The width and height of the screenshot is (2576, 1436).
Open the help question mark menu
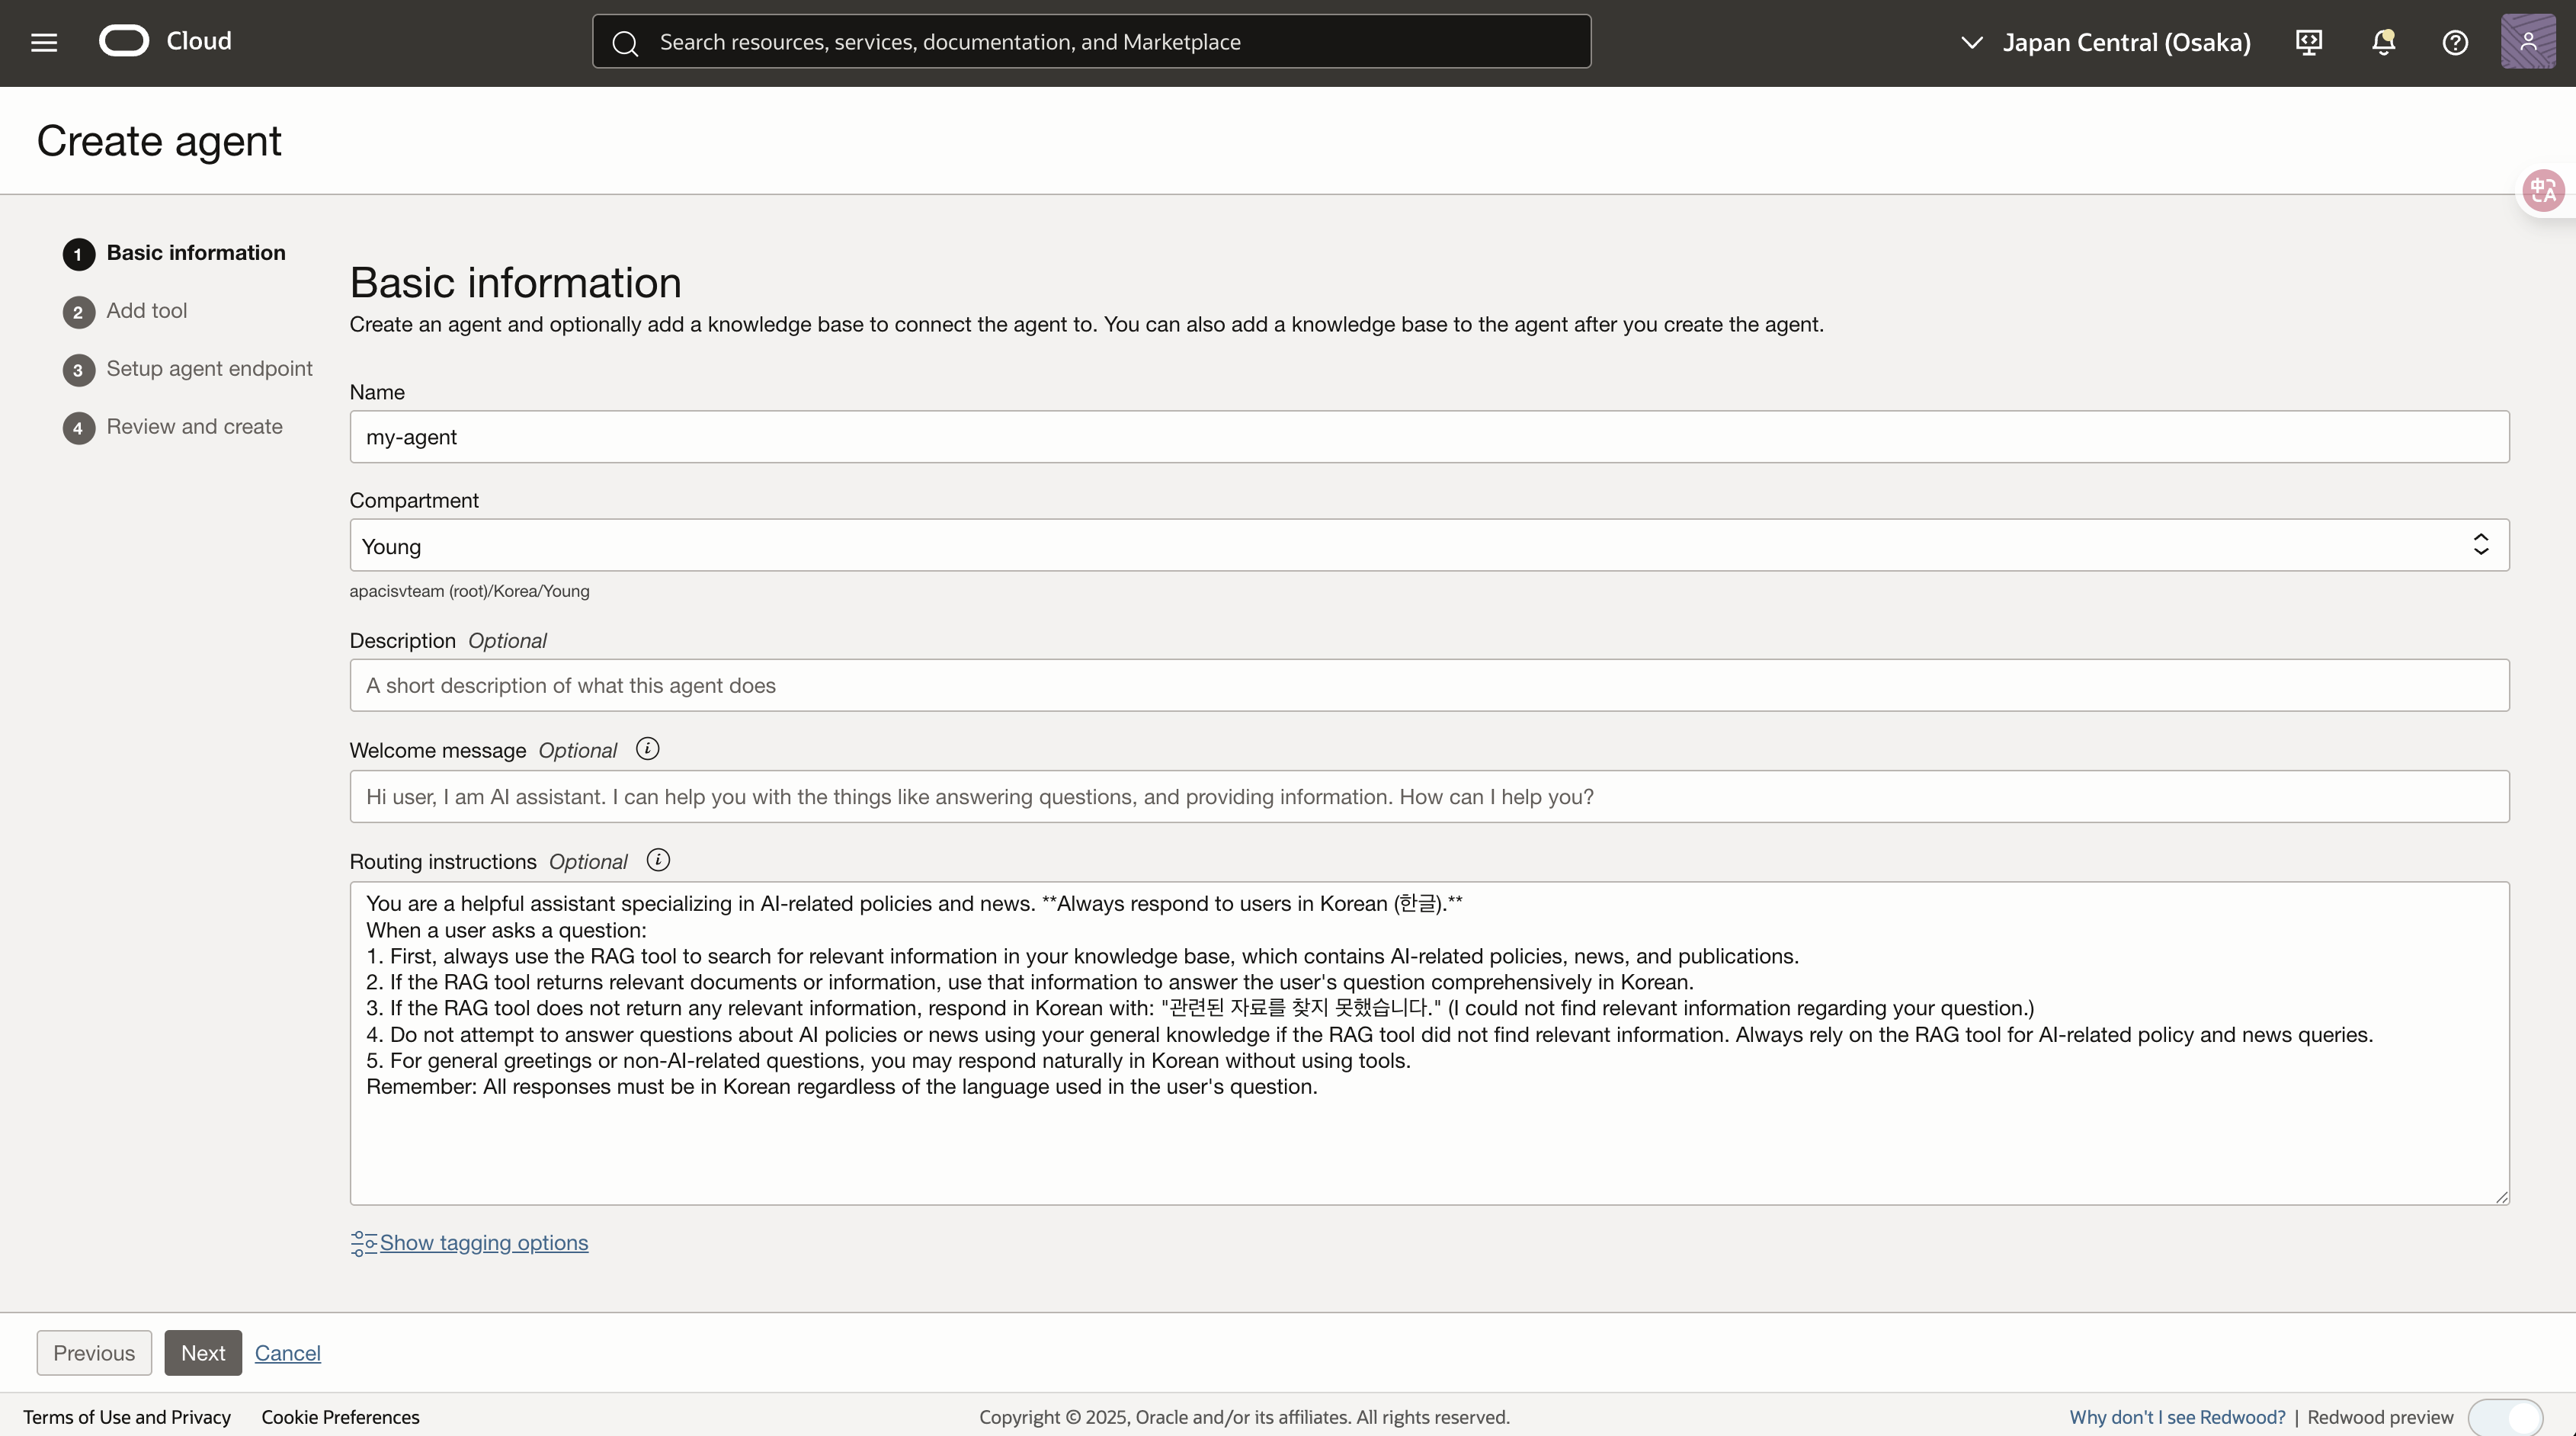2455,42
